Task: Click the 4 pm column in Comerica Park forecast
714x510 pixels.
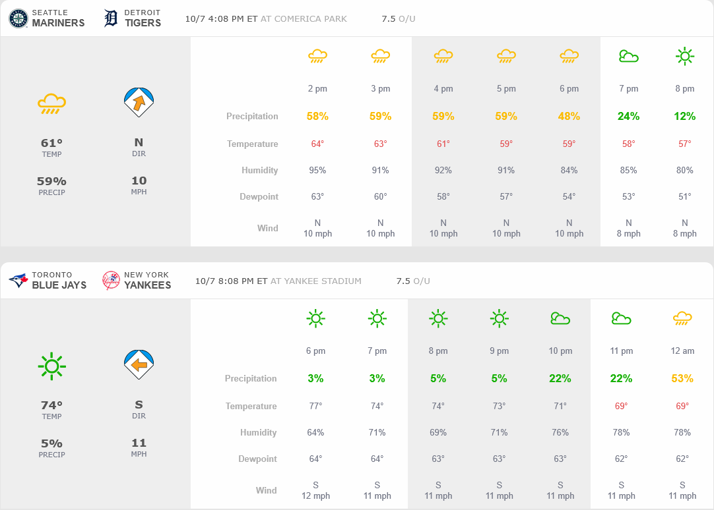Action: 443,89
